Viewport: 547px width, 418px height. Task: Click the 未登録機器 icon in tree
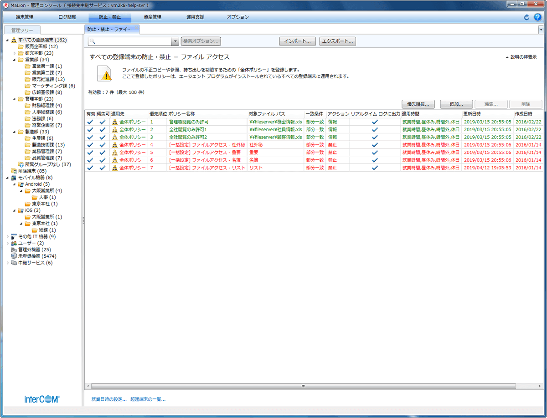click(x=14, y=256)
